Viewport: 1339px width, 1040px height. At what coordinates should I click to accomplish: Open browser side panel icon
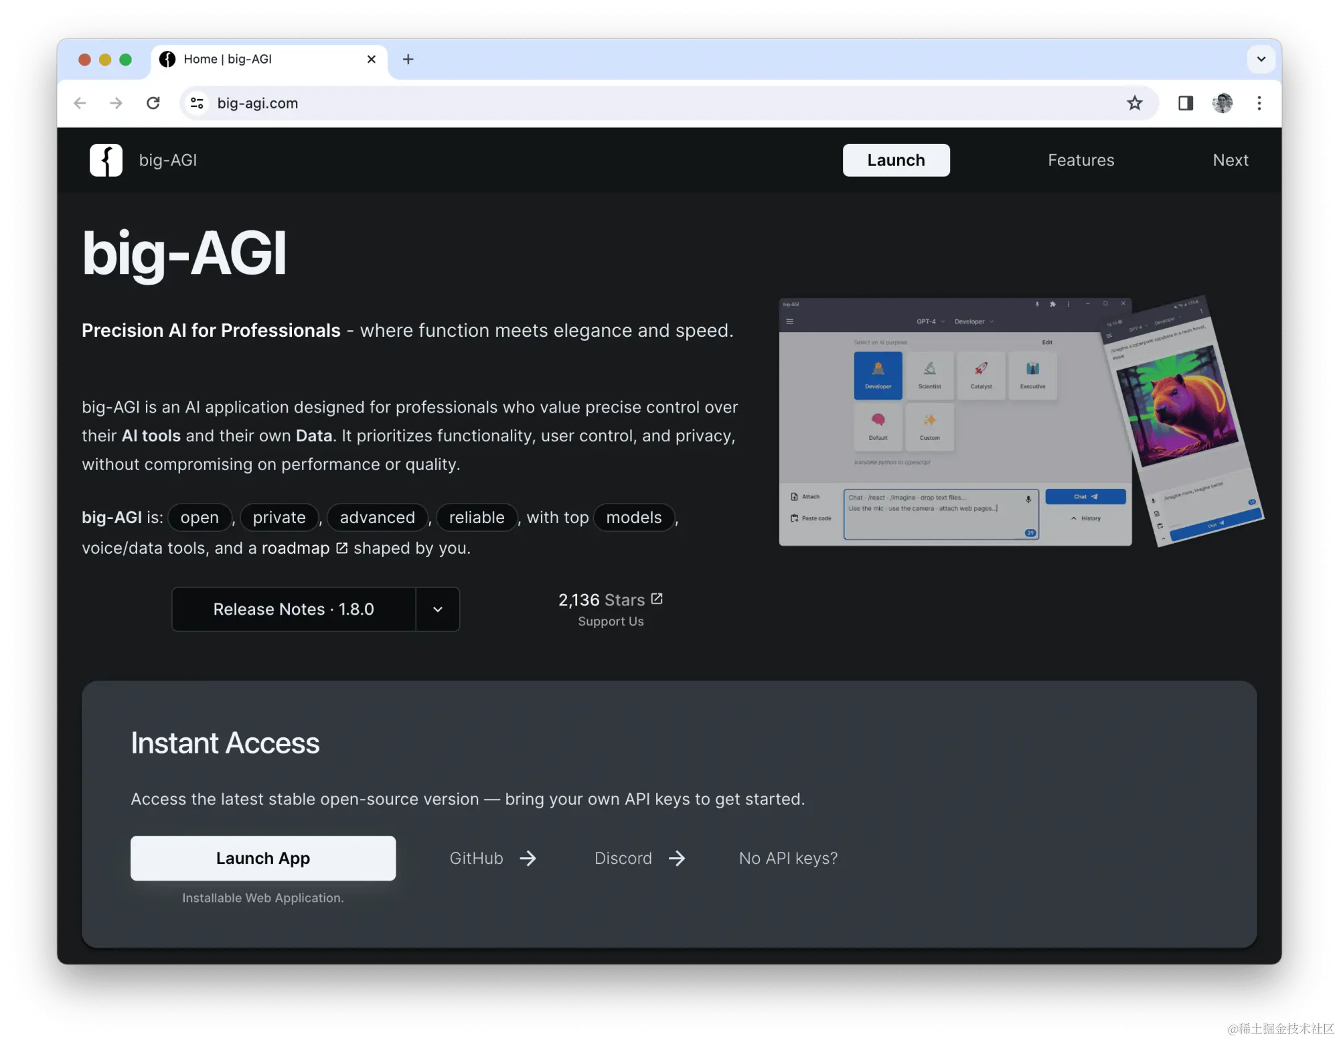point(1185,103)
